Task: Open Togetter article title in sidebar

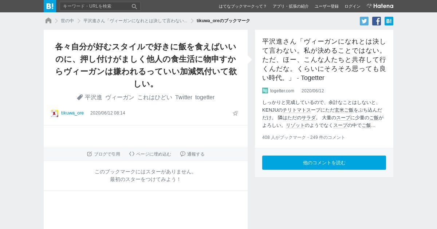Action: (324, 60)
